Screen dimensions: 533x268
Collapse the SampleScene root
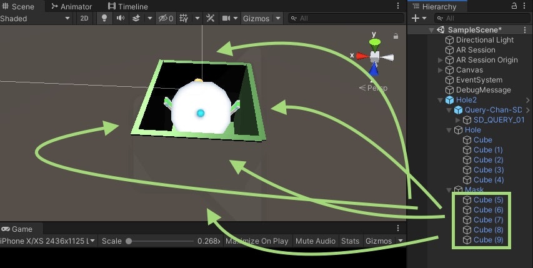[x=431, y=30]
